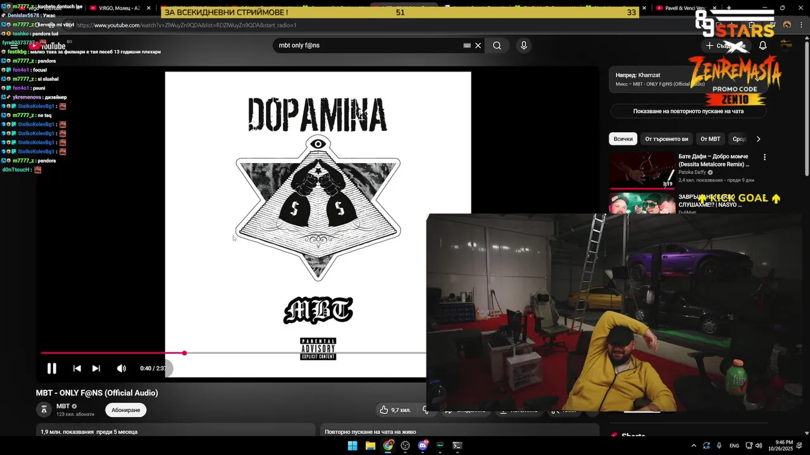810x455 pixels.
Task: Click the Create (plus) button
Action: (726, 45)
